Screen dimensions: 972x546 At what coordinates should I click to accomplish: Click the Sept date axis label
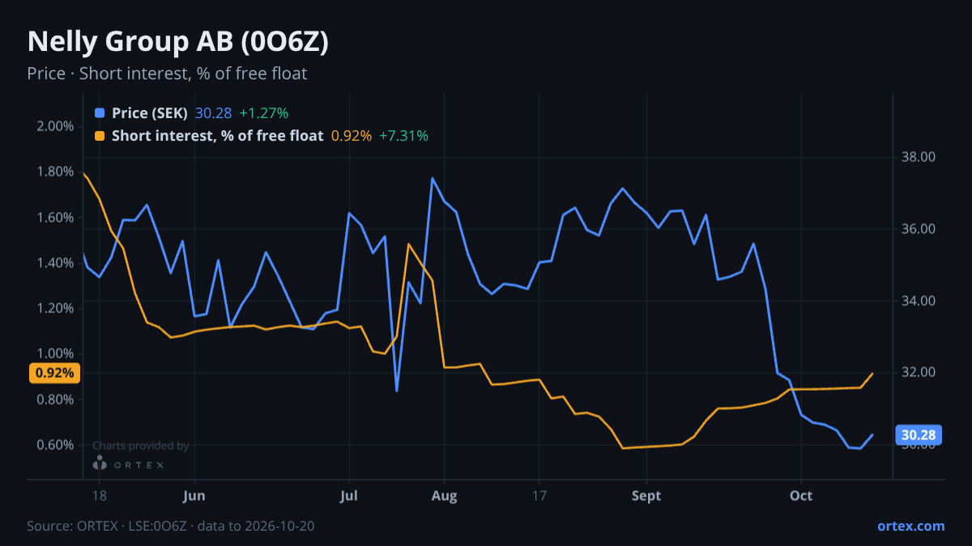tap(646, 495)
